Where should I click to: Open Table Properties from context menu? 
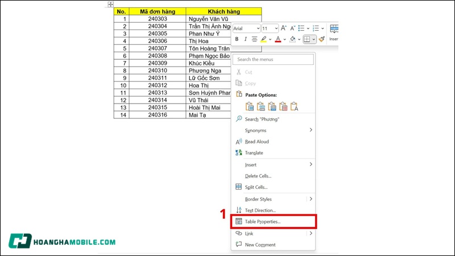(263, 221)
